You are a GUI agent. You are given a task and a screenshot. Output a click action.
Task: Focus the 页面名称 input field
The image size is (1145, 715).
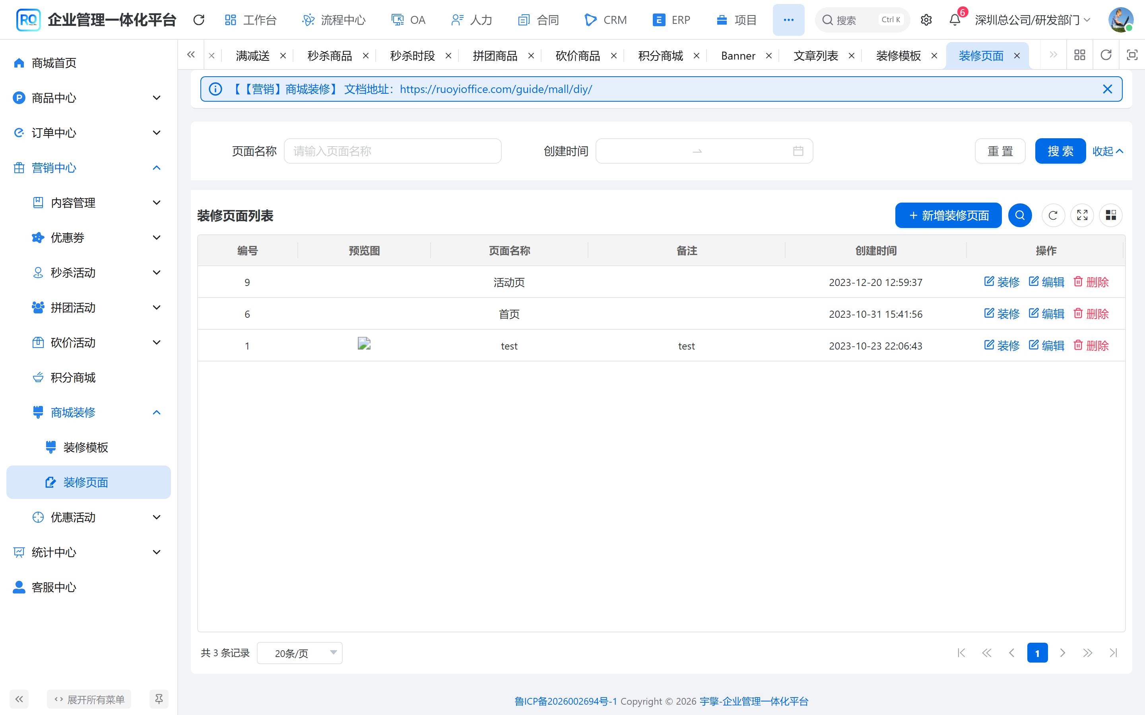coord(392,151)
